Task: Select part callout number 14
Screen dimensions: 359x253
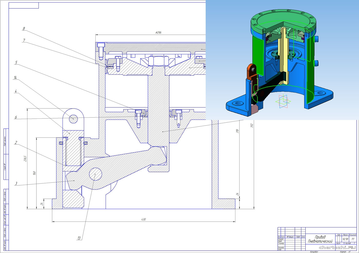Action: point(15,78)
